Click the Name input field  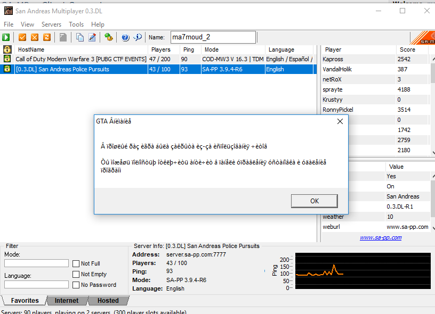(x=213, y=37)
